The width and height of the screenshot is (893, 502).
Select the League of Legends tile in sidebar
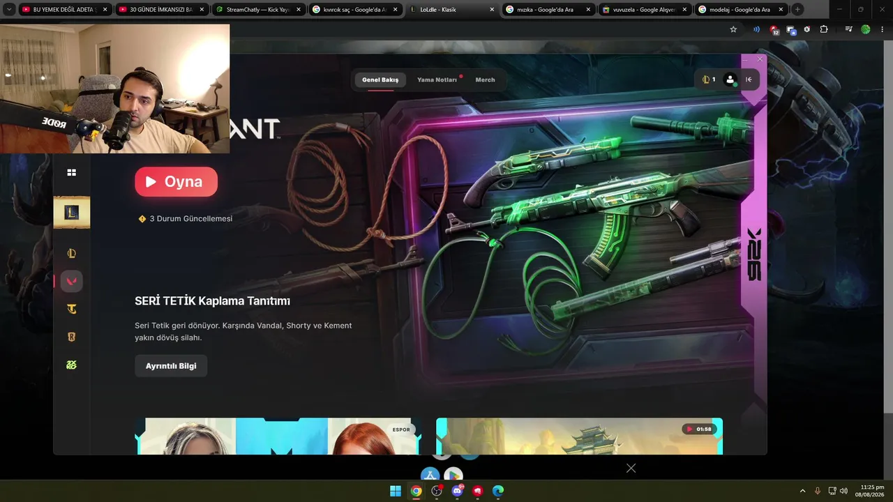pyautogui.click(x=72, y=213)
